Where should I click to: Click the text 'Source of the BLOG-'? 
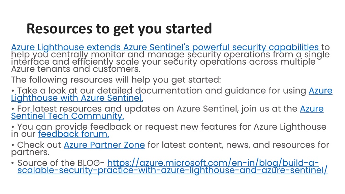[x=61, y=163]
